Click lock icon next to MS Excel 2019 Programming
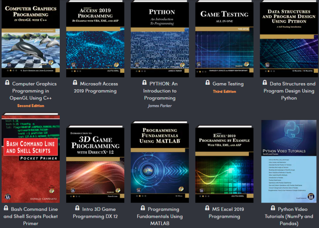Image resolution: width=319 pixels, height=228 pixels. (x=207, y=208)
